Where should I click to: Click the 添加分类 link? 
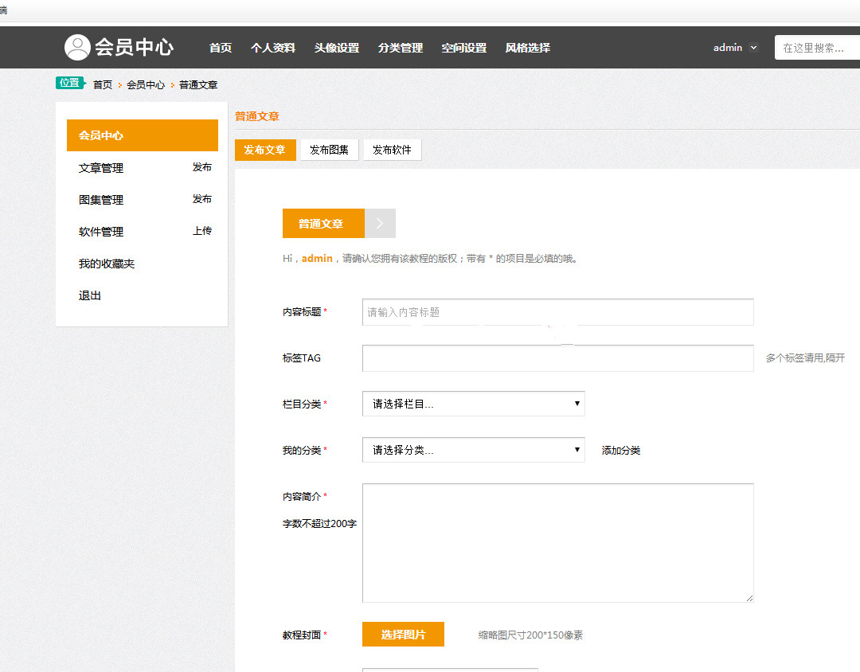620,451
